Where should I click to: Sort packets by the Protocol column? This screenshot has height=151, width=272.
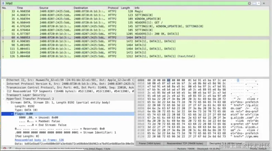tap(113, 8)
